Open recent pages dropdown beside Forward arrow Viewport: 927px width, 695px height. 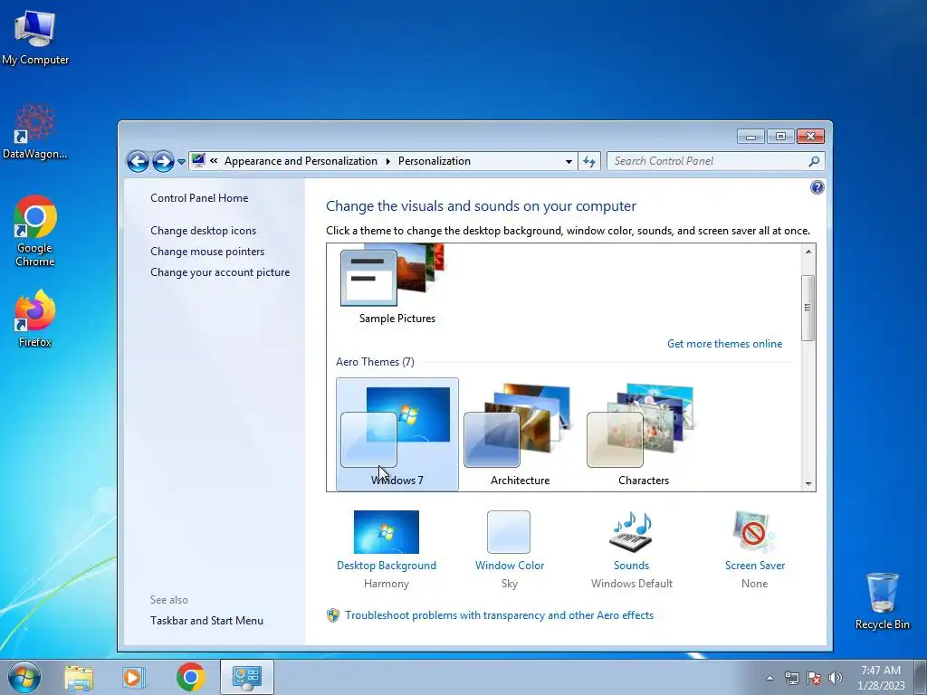[181, 162]
